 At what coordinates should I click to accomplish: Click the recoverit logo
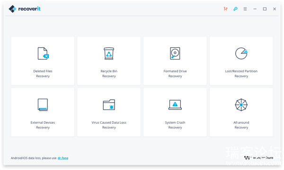[25, 9]
